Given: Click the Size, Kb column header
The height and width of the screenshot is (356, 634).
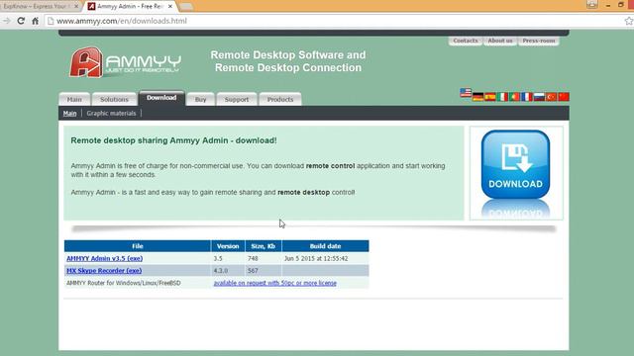Looking at the screenshot, I should point(264,246).
